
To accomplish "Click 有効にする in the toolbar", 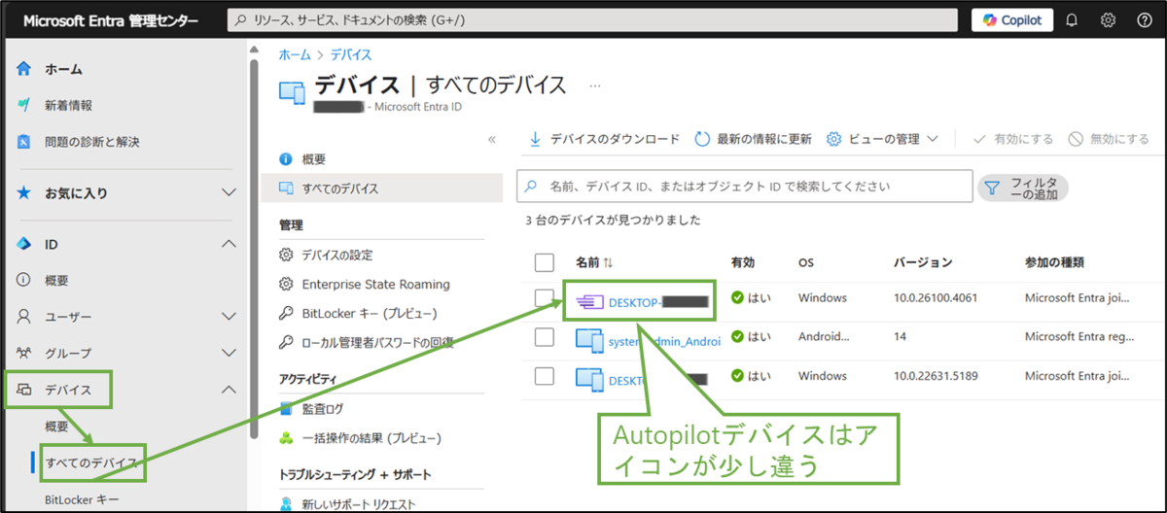I will pyautogui.click(x=1013, y=139).
